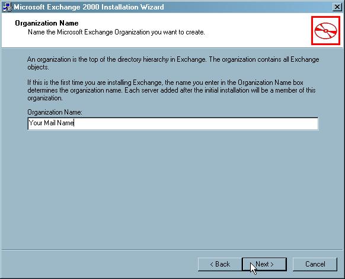Click the paragraph about first time installing

172,90
